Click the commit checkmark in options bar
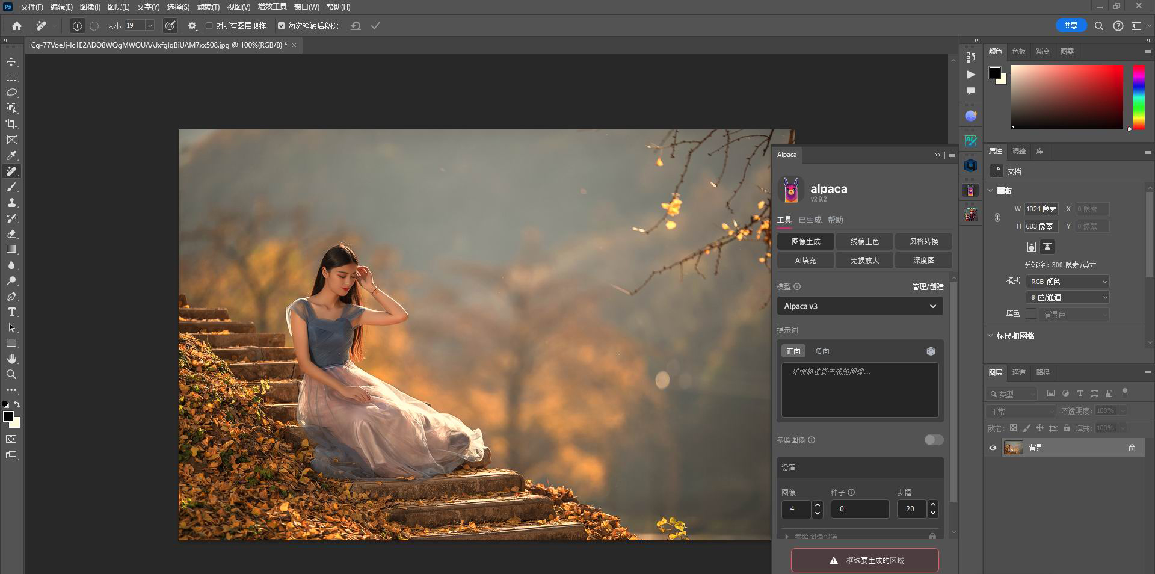 click(x=375, y=26)
